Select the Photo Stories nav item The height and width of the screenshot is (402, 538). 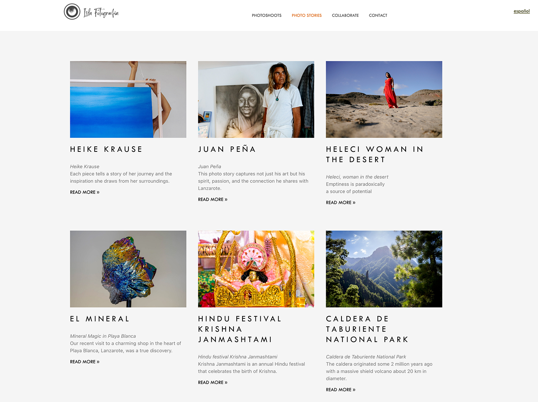click(x=307, y=15)
